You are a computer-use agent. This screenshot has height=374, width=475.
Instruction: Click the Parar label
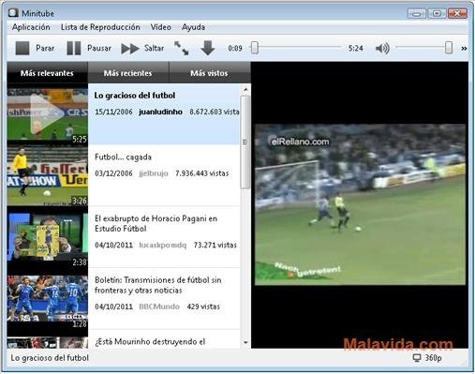tap(45, 48)
